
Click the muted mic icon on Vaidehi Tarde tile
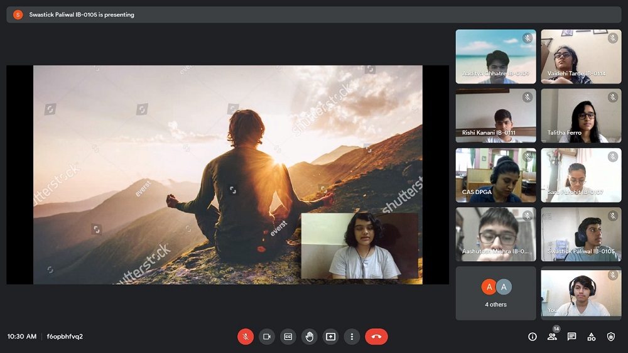click(613, 38)
